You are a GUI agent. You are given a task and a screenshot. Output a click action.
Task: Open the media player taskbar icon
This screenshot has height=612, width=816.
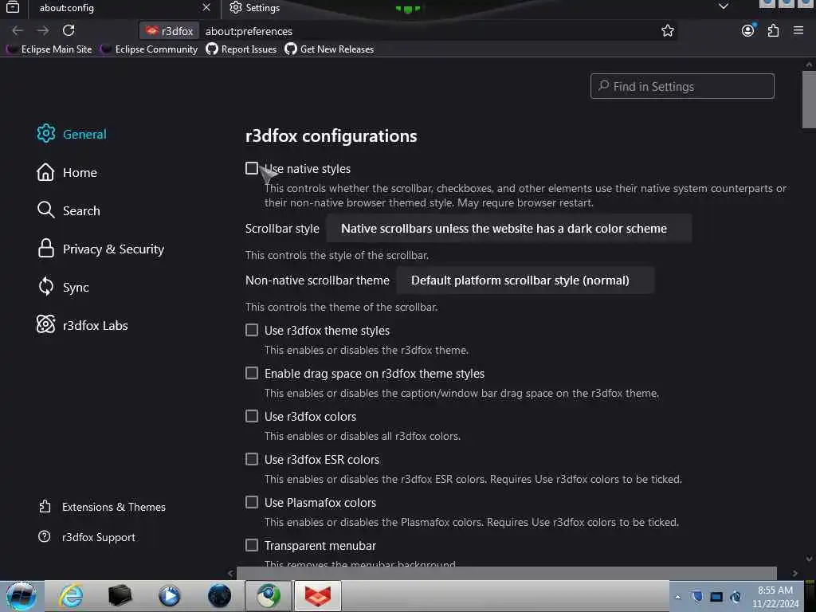click(x=169, y=596)
